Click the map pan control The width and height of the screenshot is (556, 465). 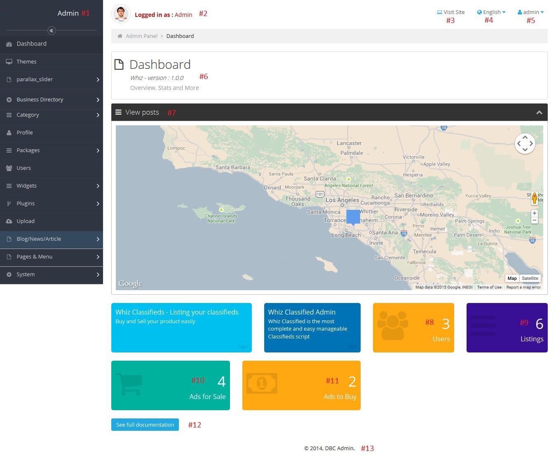(x=525, y=143)
